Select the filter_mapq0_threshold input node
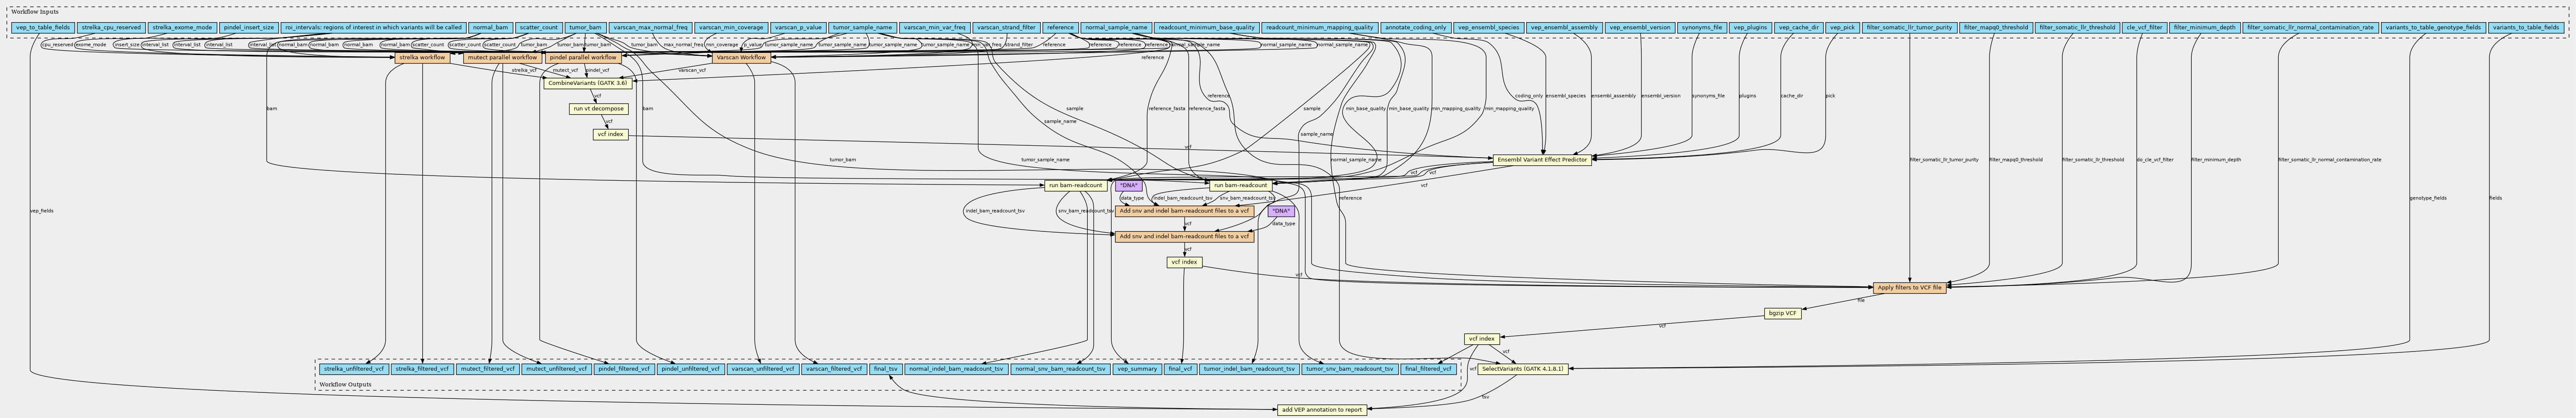 pos(1996,28)
